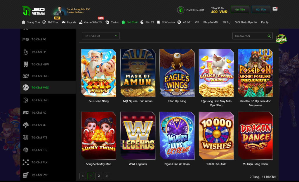Click the Tìm trò chơi search field
299x182 pixels.
pyautogui.click(x=250, y=36)
